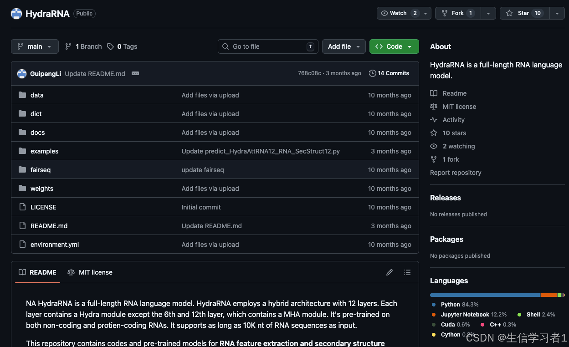
Task: Open the Releases section heading
Action: 446,198
